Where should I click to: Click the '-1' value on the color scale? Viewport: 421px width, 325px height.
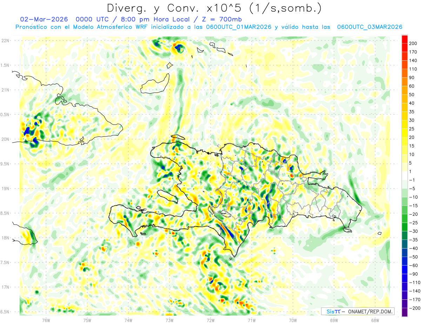click(x=412, y=180)
